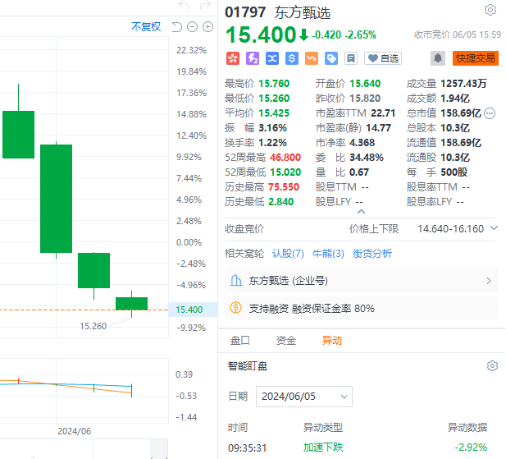Zoom out the candlestick chart with minus
506x459 pixels.
click(x=192, y=27)
